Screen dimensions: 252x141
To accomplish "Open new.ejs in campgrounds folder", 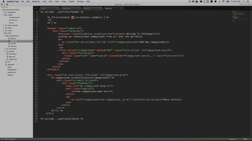I will 13,43.
